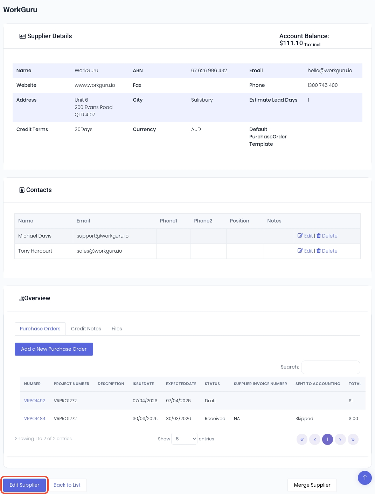Sort by the TOTAL column header
Image resolution: width=375 pixels, height=494 pixels.
(355, 384)
